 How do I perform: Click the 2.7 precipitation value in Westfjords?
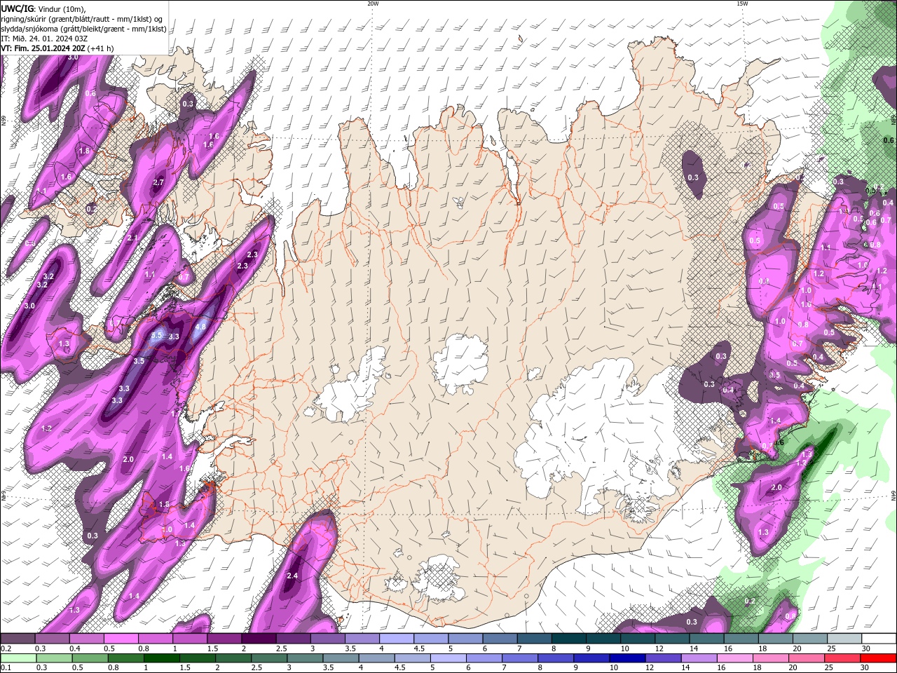point(158,182)
